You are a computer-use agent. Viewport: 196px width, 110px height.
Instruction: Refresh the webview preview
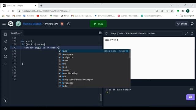pyautogui.click(x=106, y=33)
